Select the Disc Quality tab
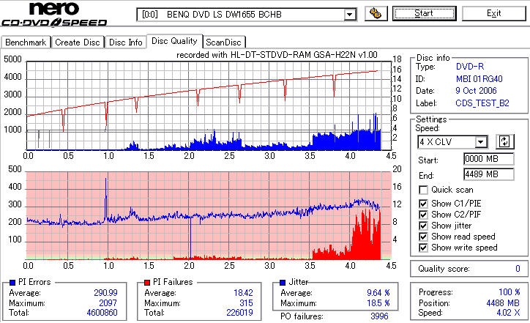 (174, 41)
